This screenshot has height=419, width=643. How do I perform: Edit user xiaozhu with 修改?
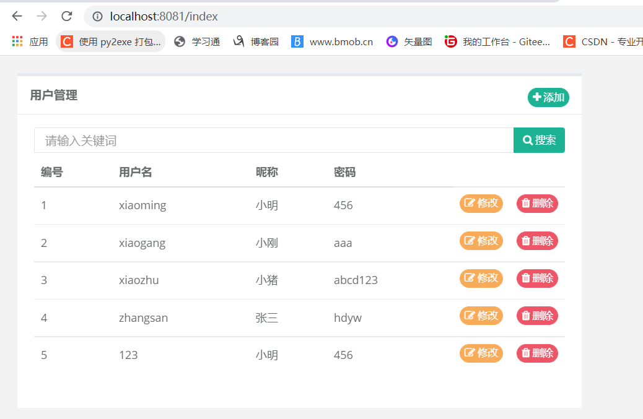481,279
